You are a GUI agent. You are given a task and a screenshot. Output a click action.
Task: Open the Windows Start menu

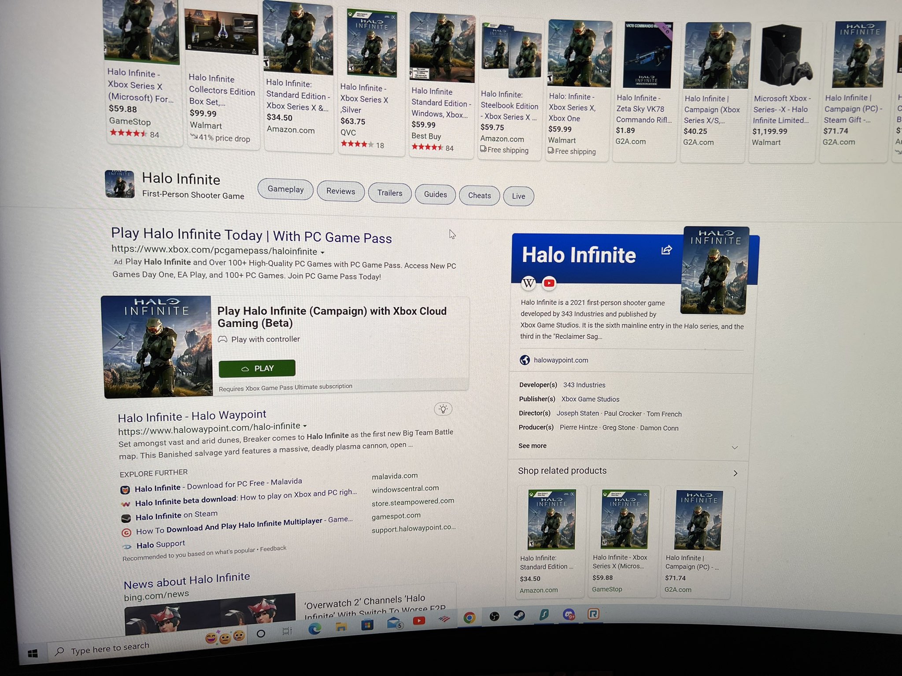coord(33,654)
